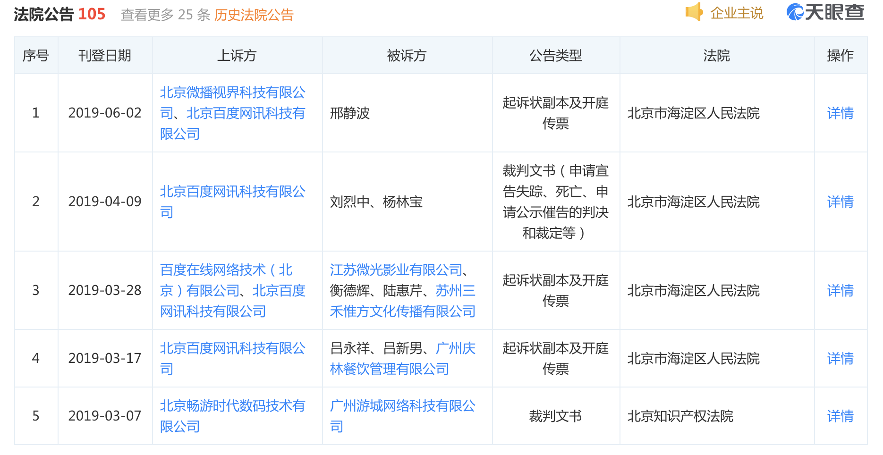Click the 公告类型 column header

[x=556, y=56]
